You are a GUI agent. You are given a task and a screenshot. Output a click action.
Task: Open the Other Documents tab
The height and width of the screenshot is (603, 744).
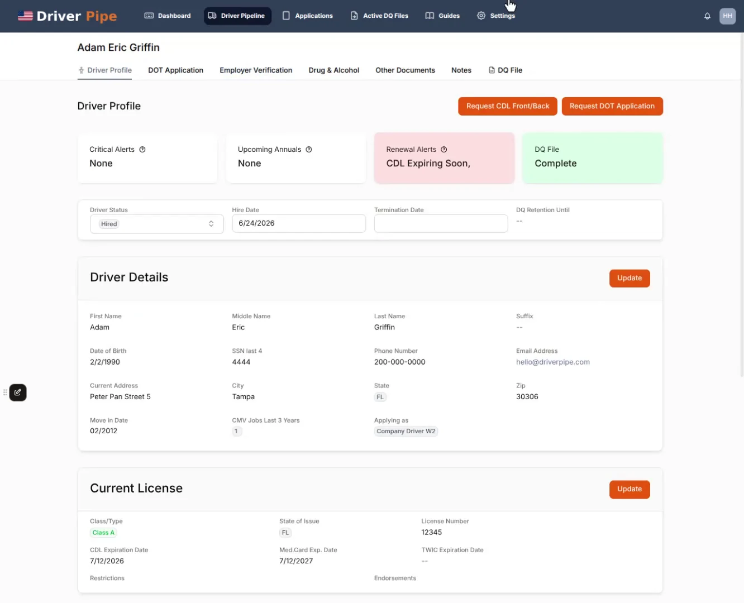click(x=405, y=70)
